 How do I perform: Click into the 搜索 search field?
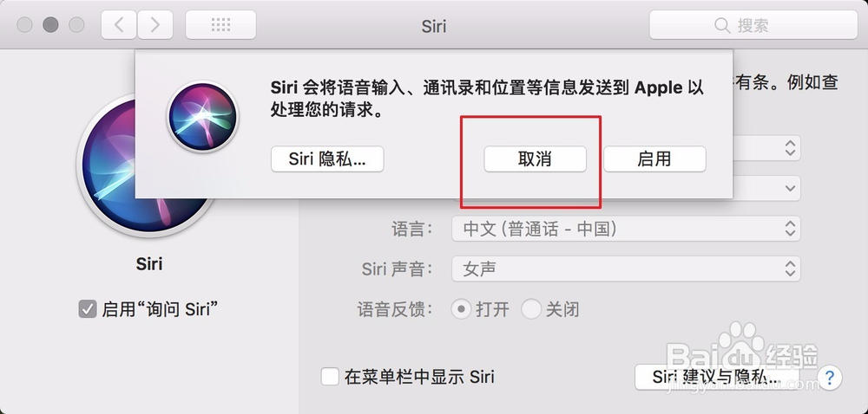pyautogui.click(x=764, y=26)
